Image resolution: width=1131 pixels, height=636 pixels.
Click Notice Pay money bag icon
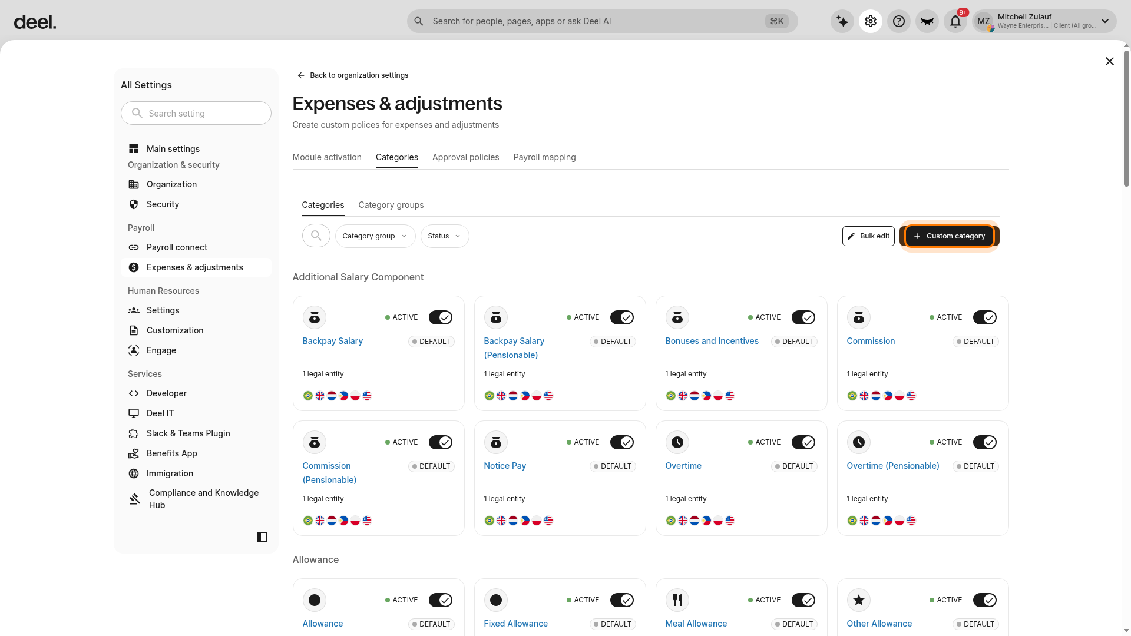[x=496, y=442]
